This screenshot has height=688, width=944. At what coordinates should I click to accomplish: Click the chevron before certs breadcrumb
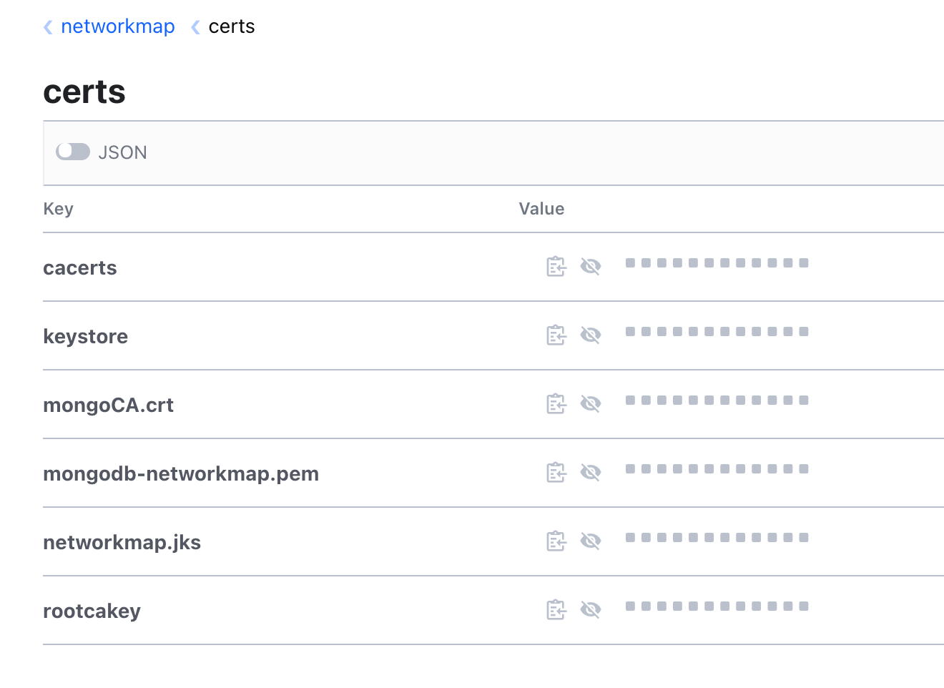195,27
